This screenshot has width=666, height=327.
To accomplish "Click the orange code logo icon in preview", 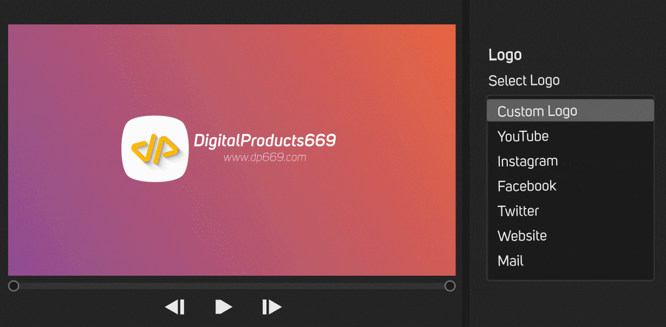I will coord(154,149).
